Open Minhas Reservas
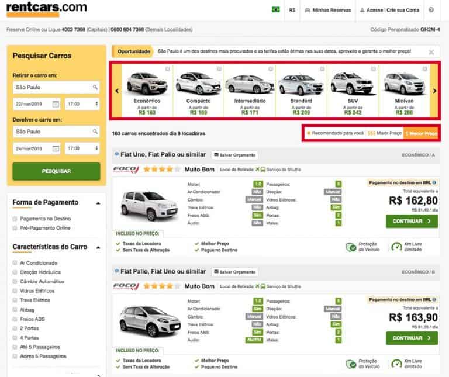Viewport: 449px width, 377px height. [327, 10]
